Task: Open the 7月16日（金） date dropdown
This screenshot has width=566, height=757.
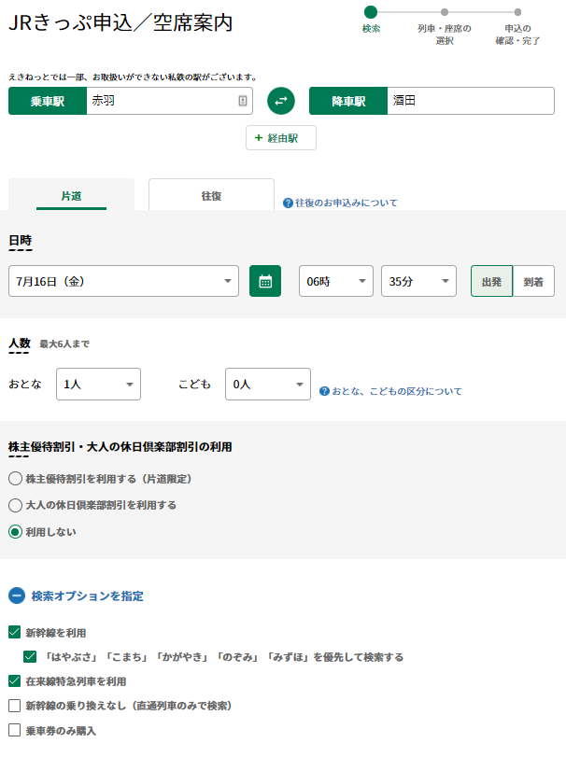Action: tap(123, 281)
